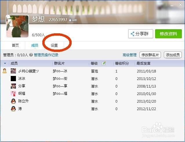This screenshot has height=142, width=185.
Task: Open the 设置 tab
Action: pos(54,45)
